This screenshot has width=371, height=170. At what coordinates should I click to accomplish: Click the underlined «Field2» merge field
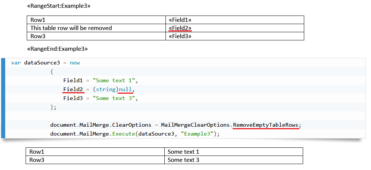coord(180,28)
